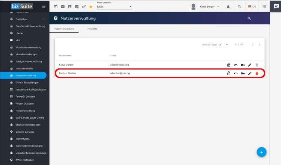
Task: Click Klaus Berger avatar picture
Action: click(193, 7)
